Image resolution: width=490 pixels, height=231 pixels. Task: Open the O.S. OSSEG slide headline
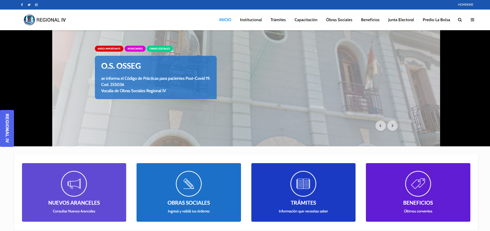(121, 66)
